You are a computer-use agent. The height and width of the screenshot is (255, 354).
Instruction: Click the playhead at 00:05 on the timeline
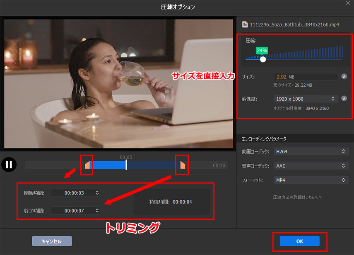pyautogui.click(x=126, y=165)
